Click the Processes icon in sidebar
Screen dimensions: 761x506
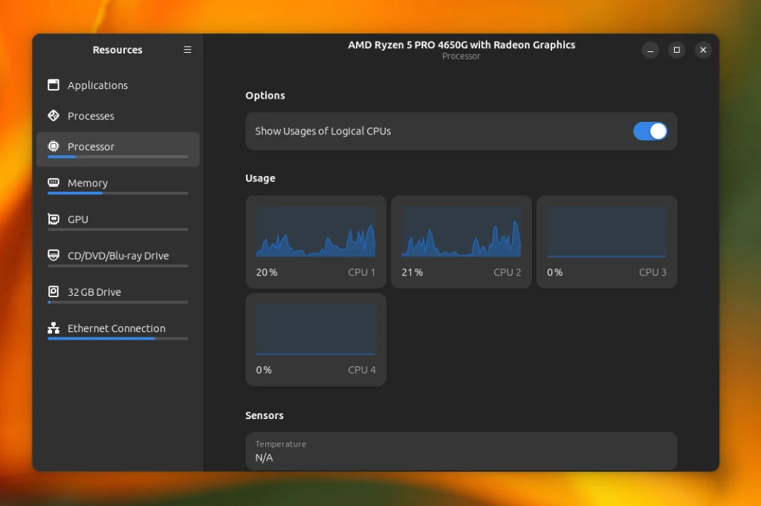[54, 116]
